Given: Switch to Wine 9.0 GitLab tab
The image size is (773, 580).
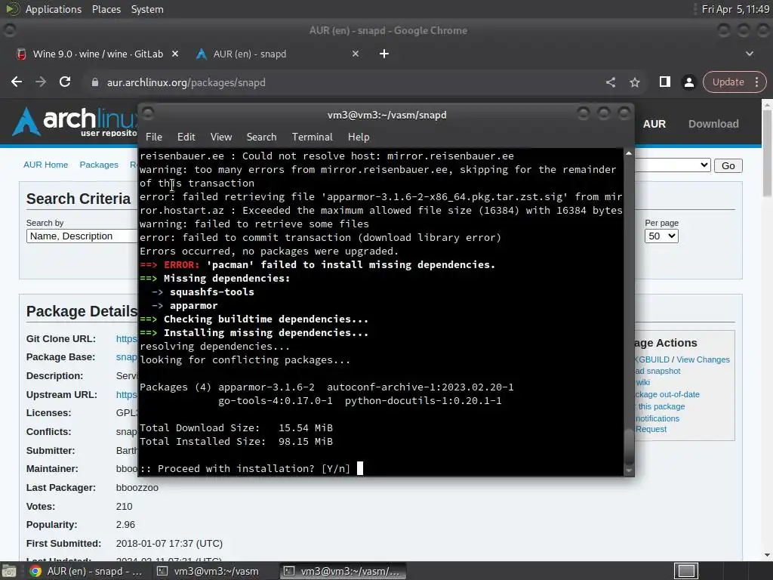Looking at the screenshot, I should (x=97, y=54).
